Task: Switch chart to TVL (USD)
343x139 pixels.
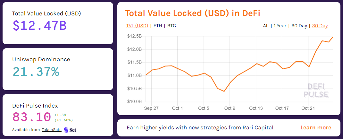Action: tap(137, 26)
